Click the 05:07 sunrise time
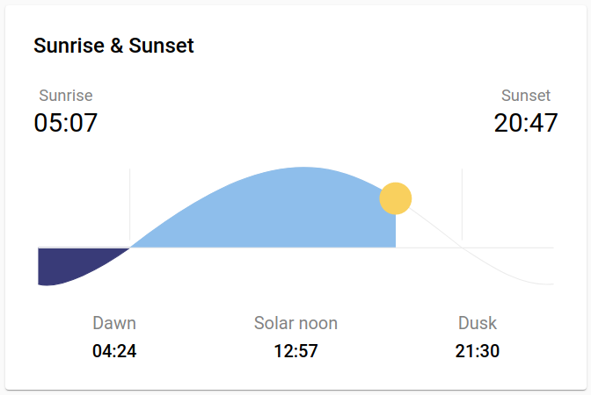This screenshot has width=591, height=395. [66, 123]
